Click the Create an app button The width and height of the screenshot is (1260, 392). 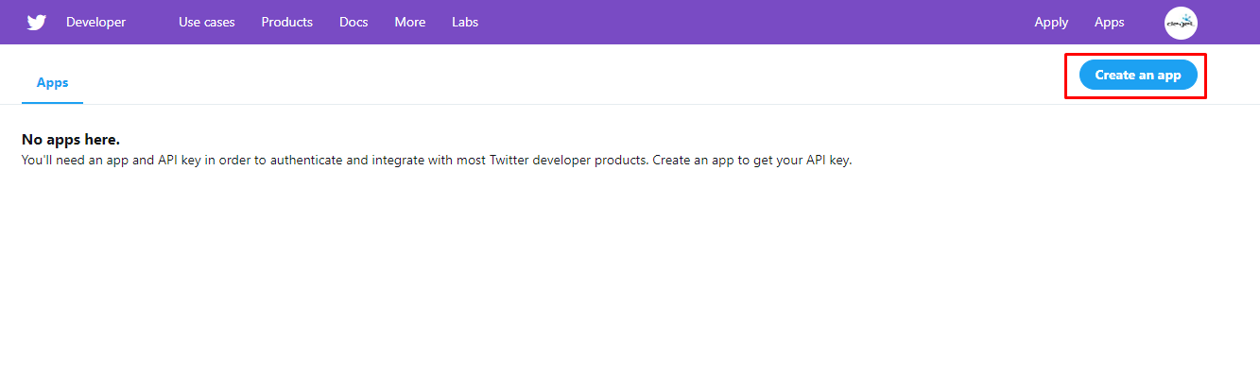click(1138, 76)
